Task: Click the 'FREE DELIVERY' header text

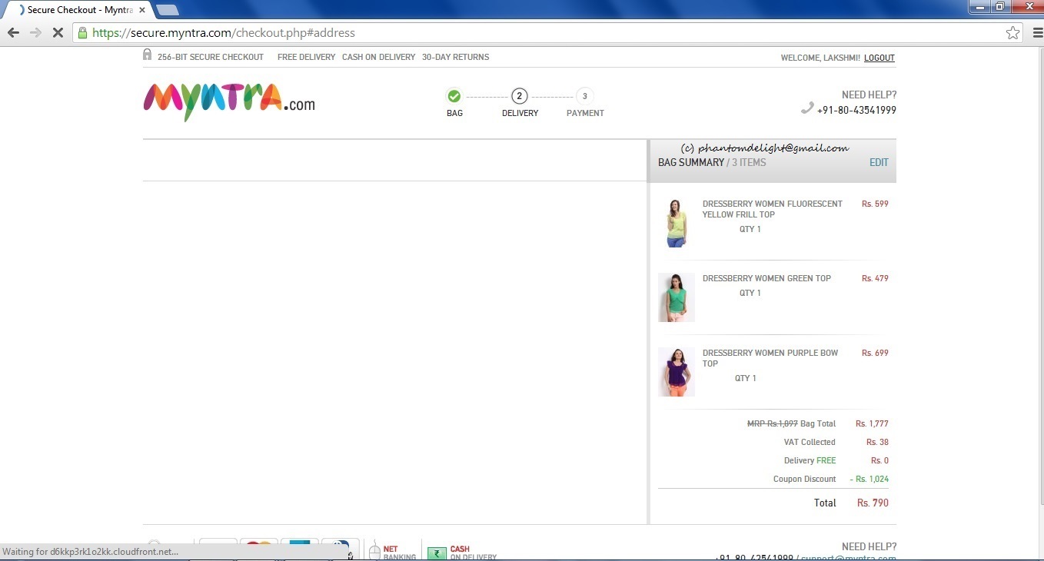Action: [307, 57]
